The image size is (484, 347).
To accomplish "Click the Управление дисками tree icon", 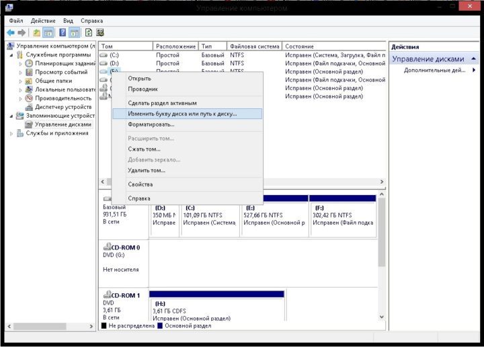I will [29, 124].
